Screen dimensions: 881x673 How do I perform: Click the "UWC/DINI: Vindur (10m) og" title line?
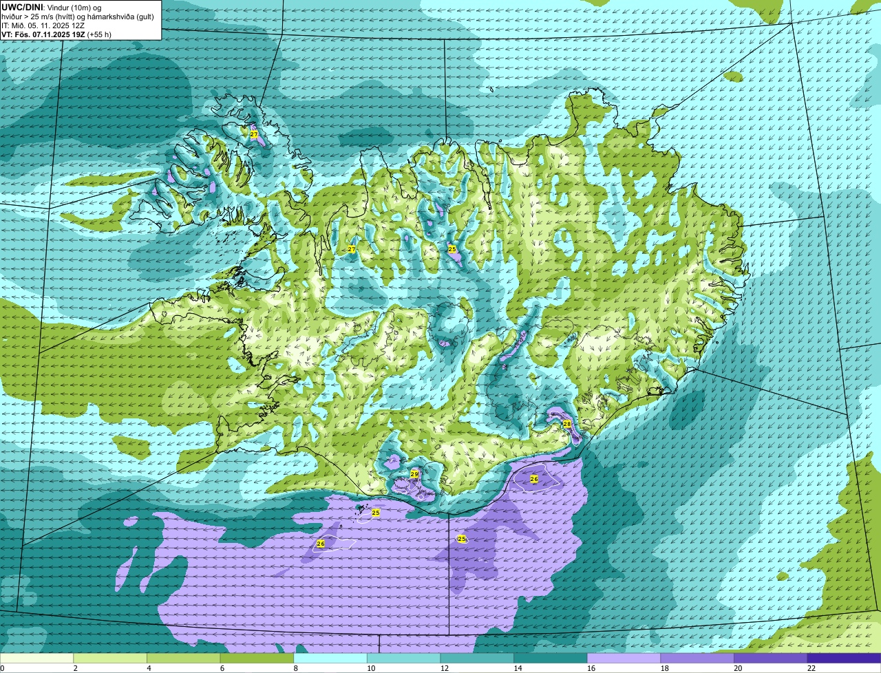51,7
